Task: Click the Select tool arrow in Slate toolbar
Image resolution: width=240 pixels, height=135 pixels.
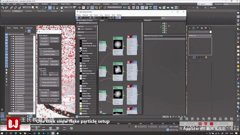Action: tap(77, 18)
